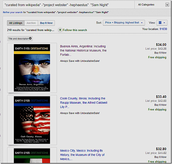
Task: Open the View layout dropdown
Action: tap(162, 23)
